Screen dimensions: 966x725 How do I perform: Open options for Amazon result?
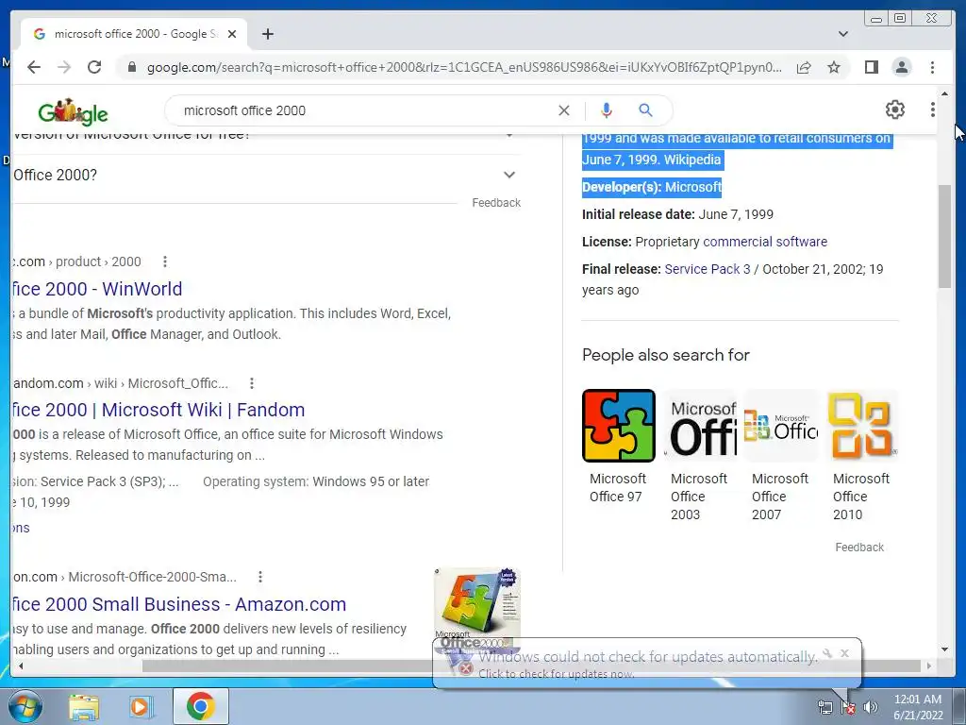[x=260, y=577]
